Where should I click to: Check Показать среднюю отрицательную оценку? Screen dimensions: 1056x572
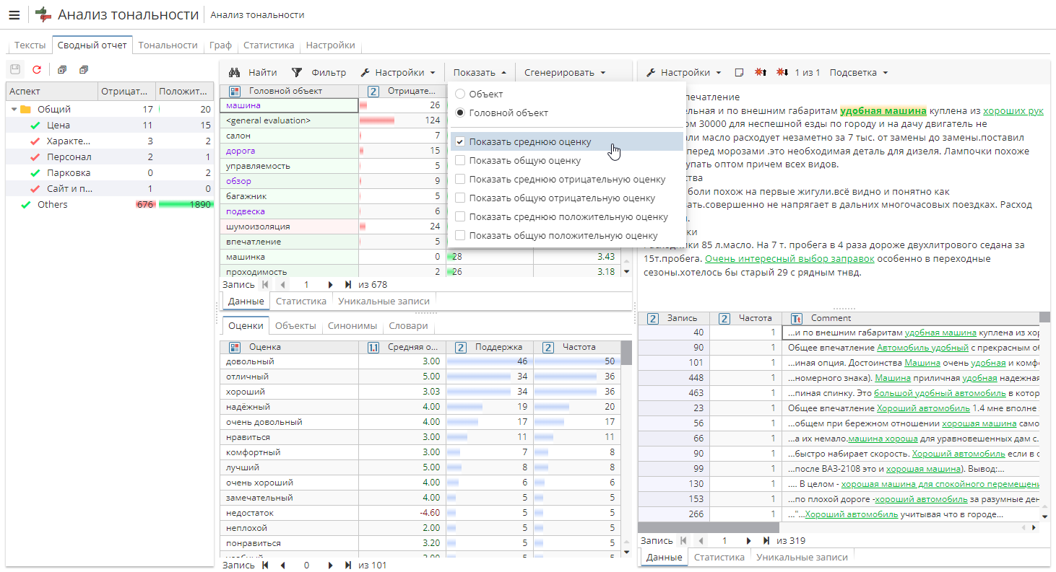(460, 180)
